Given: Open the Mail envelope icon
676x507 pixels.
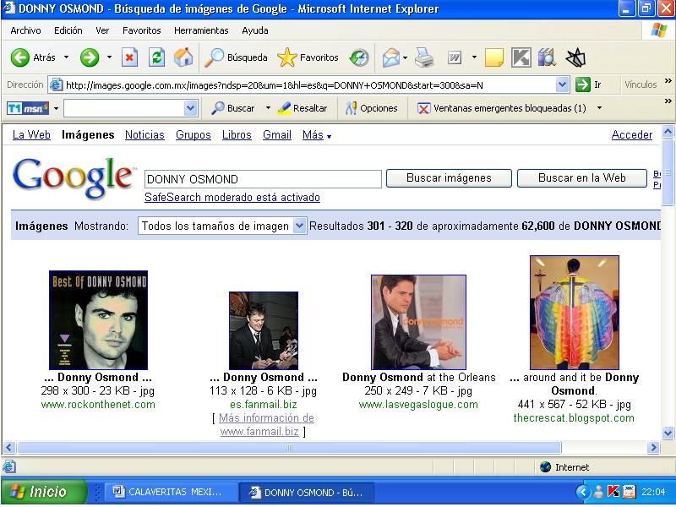Looking at the screenshot, I should [x=391, y=57].
